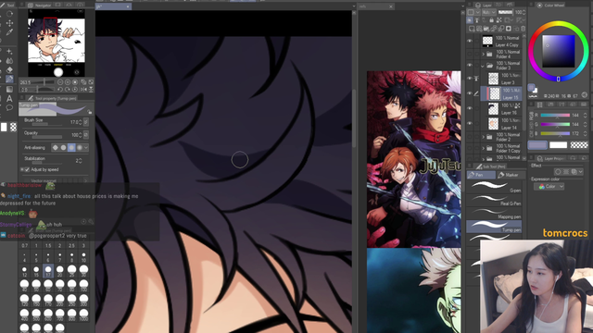Viewport: 593px width, 333px height.
Task: Switch to the Layer panel tab
Action: (484, 6)
